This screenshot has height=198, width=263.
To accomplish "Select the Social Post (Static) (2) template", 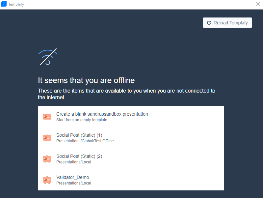I will (x=131, y=159).
